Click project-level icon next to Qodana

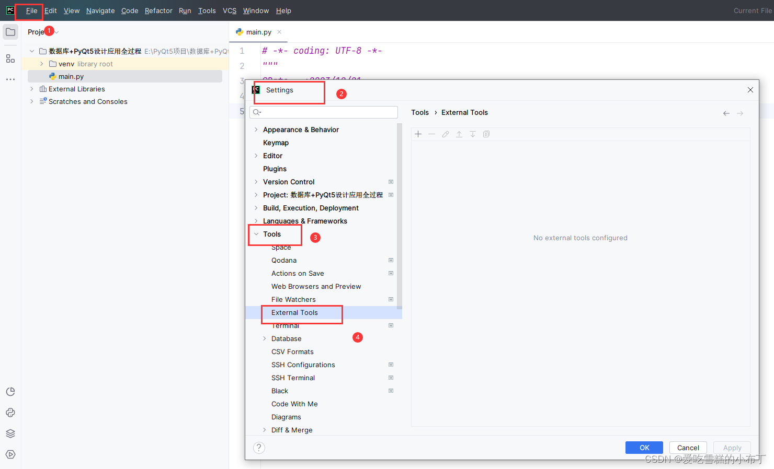391,260
